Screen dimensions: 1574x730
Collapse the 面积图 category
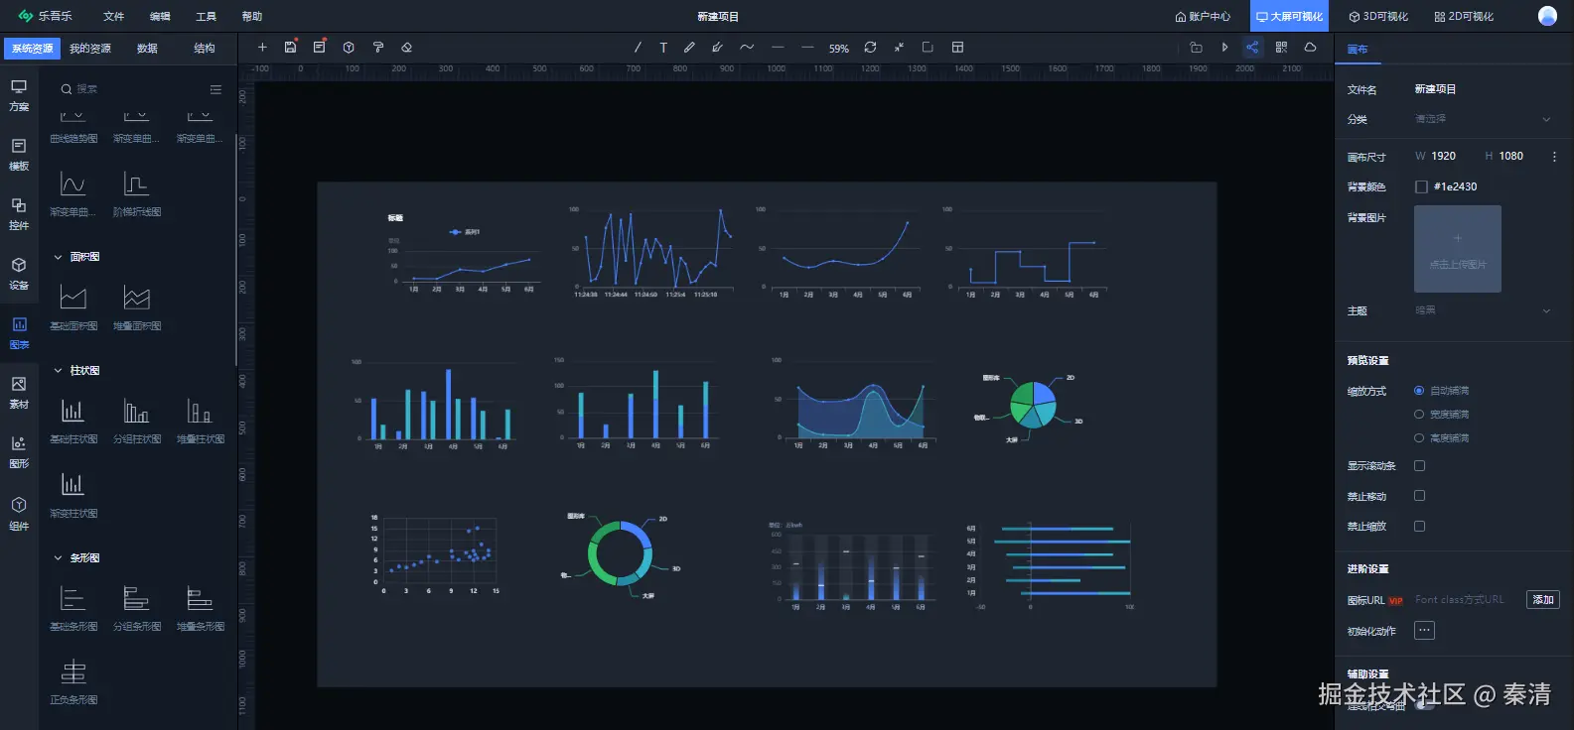[x=58, y=257]
